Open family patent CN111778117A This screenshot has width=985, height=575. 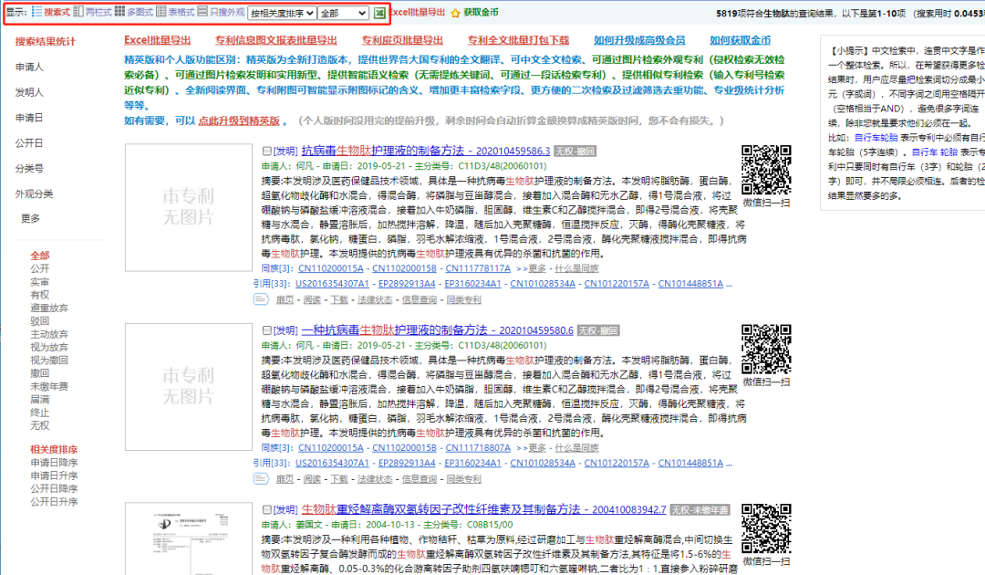coord(478,268)
